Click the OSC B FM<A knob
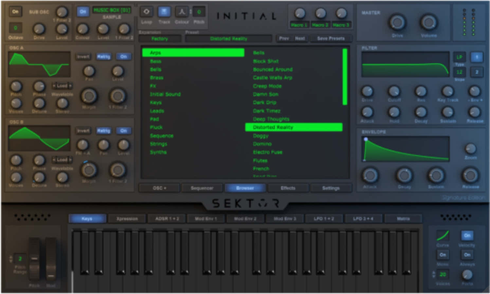 pyautogui.click(x=82, y=145)
